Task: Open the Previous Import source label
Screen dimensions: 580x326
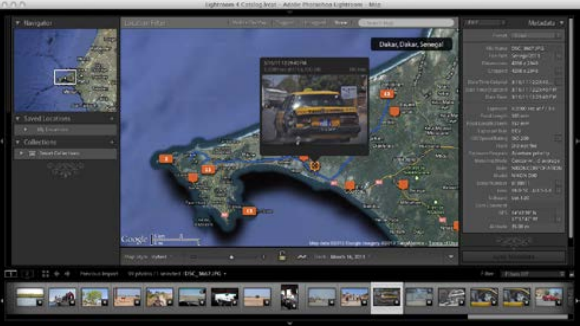Action: pos(99,274)
